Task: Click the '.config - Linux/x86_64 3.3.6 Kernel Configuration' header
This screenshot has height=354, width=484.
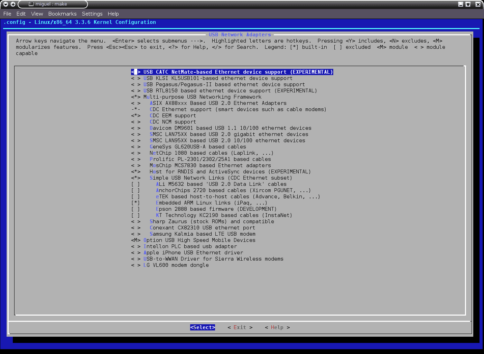Action: 80,22
